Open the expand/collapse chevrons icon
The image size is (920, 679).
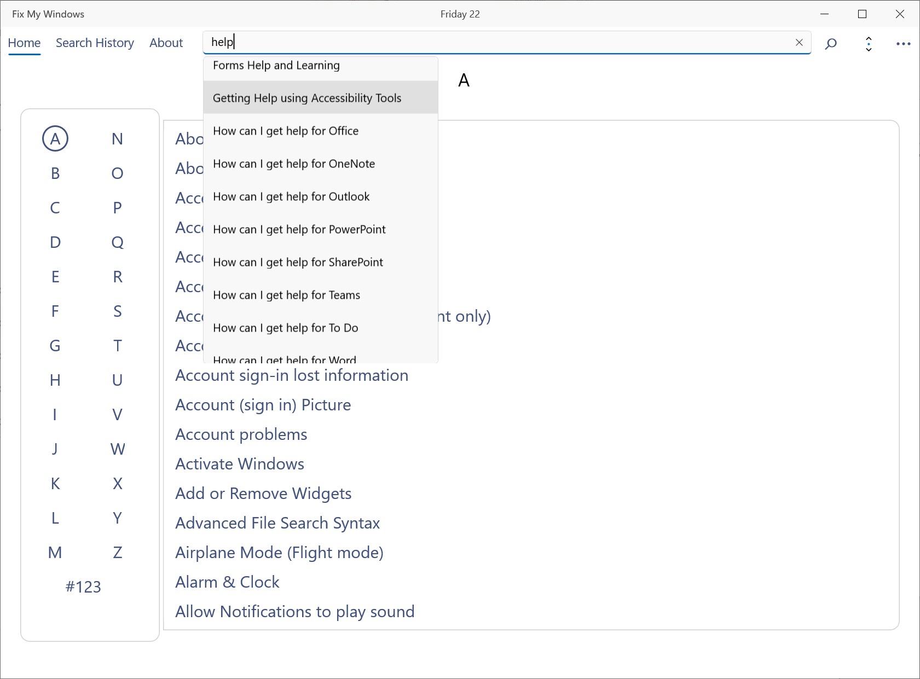click(869, 44)
